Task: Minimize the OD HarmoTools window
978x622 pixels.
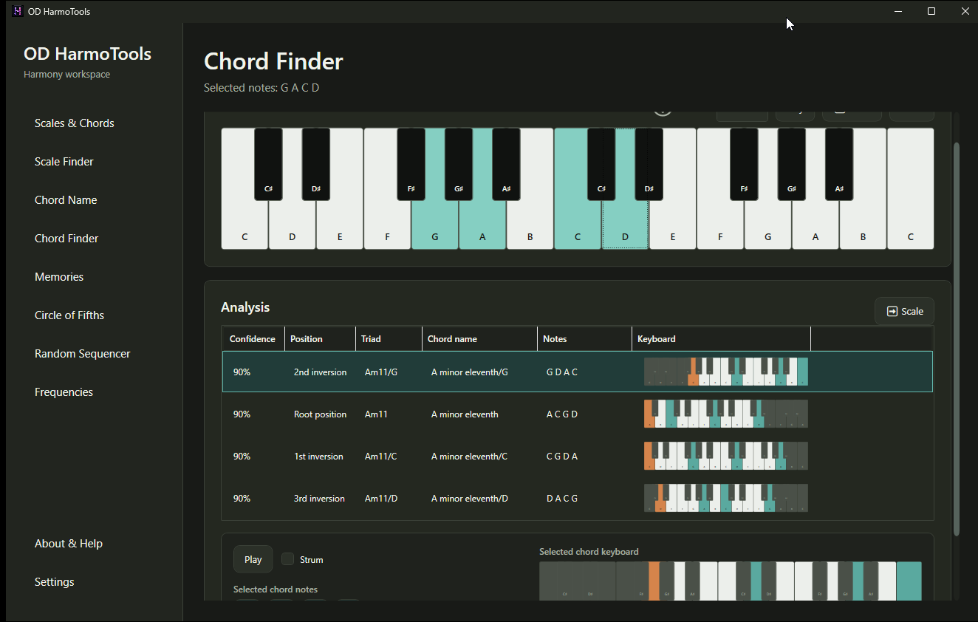Action: pos(898,11)
